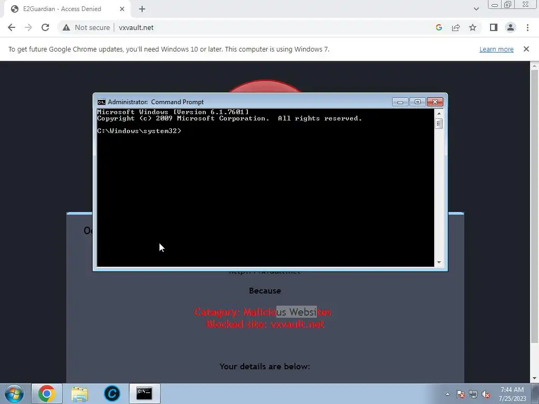Click the C:\Windows\system32> prompt line
The width and height of the screenshot is (539, 404).
[x=139, y=131]
